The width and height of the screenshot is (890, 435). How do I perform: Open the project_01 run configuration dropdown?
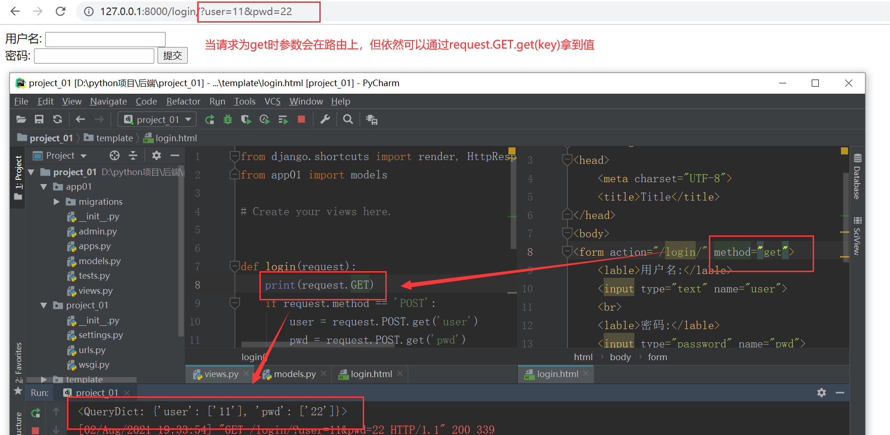point(158,120)
